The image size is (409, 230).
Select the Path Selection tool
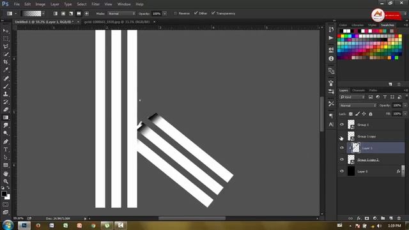tap(6, 157)
